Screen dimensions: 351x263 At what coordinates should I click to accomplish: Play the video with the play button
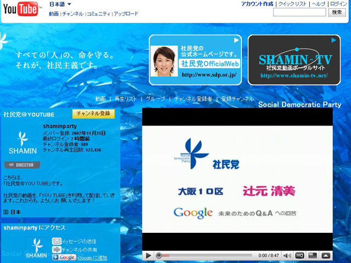click(148, 255)
